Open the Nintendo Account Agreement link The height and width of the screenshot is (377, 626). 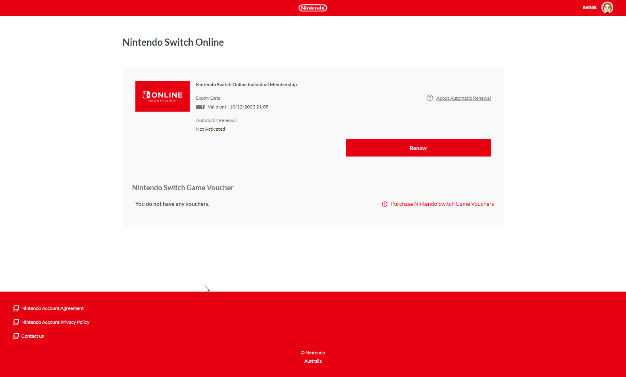tap(52, 308)
